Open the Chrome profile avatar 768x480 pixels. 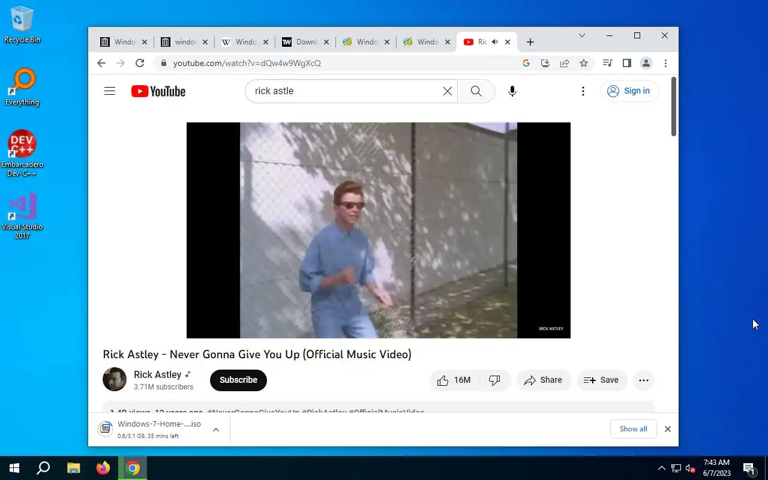pos(646,63)
